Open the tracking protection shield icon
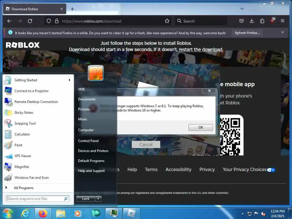 [x=48, y=21]
